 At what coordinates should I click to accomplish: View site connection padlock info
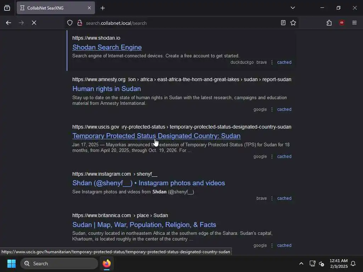tap(80, 23)
